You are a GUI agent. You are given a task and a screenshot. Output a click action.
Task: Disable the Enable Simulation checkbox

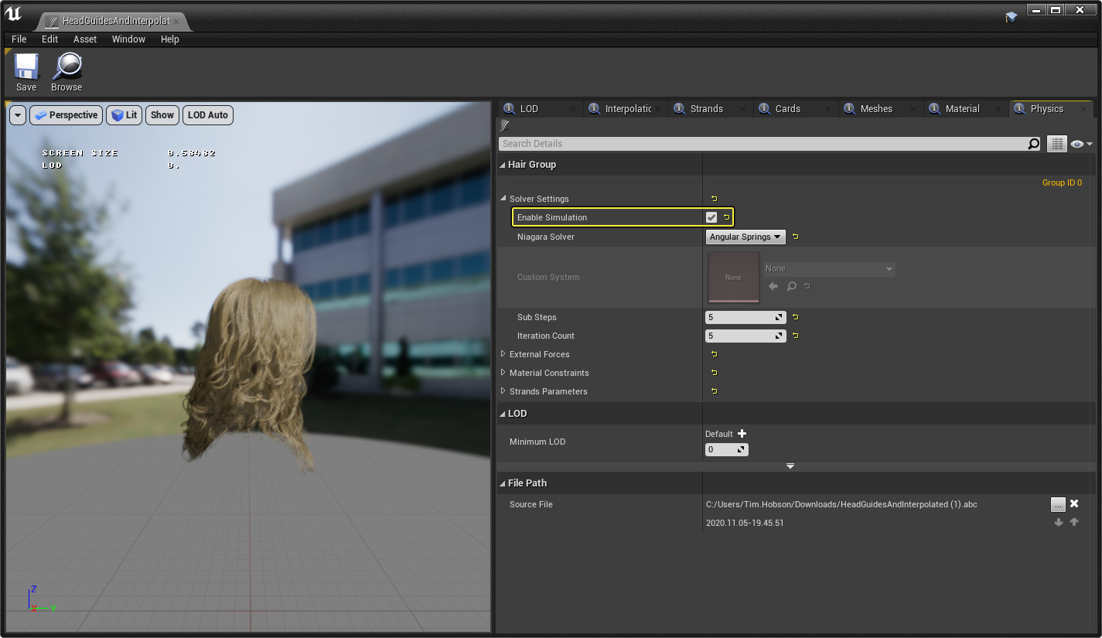(x=711, y=217)
